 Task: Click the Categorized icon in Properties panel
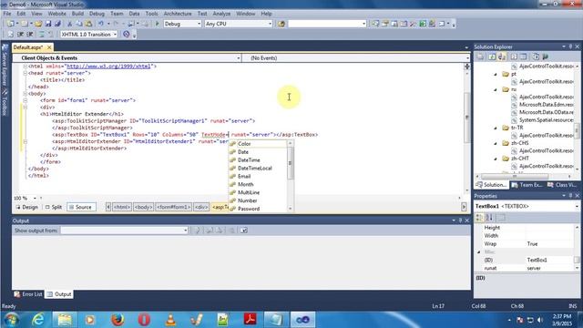click(x=480, y=217)
